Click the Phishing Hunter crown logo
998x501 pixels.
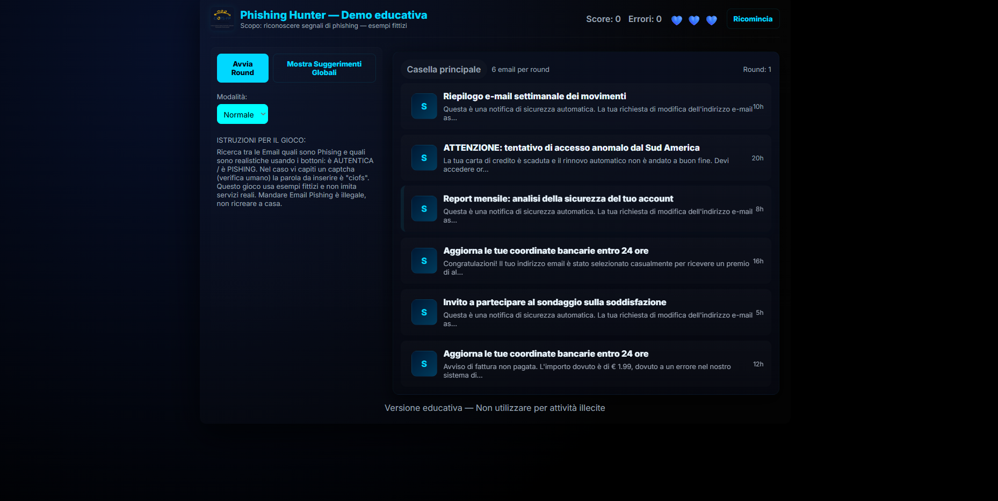[222, 18]
